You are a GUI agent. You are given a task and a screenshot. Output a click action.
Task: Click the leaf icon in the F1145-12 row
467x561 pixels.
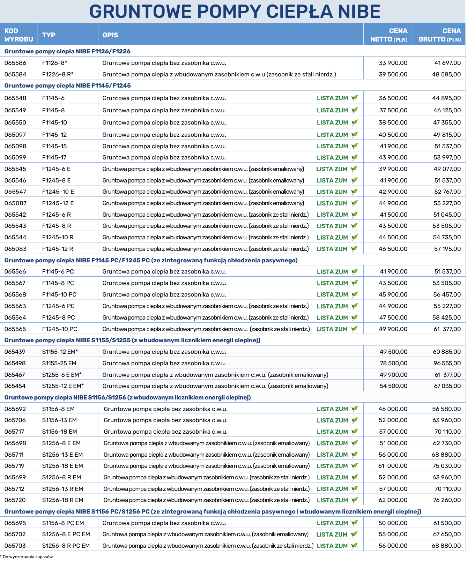[x=355, y=135]
